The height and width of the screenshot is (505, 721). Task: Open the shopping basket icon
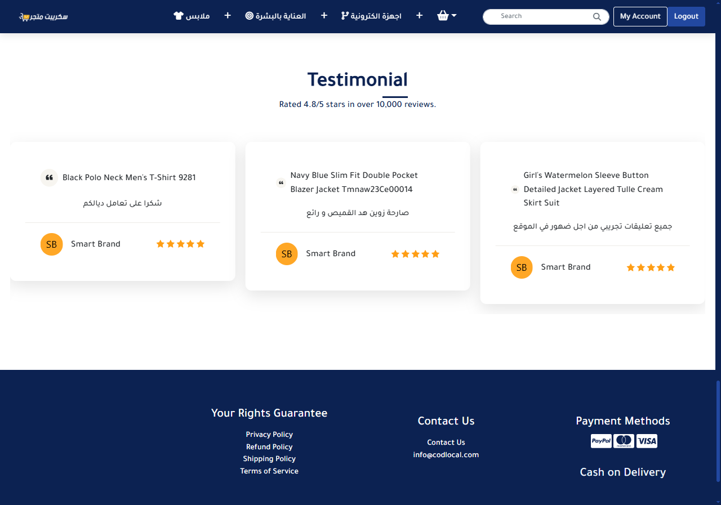click(443, 16)
